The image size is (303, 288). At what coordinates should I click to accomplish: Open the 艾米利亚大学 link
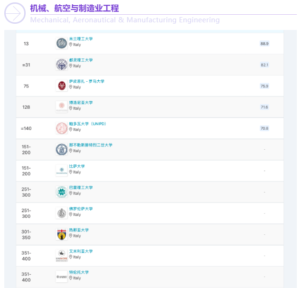point(81,251)
